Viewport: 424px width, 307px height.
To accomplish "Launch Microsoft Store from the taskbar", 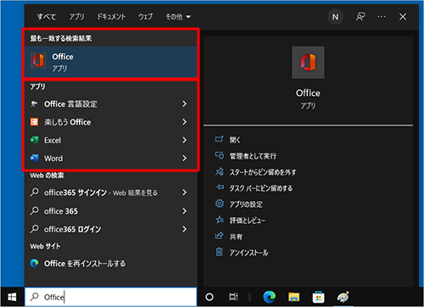I will pos(318,297).
